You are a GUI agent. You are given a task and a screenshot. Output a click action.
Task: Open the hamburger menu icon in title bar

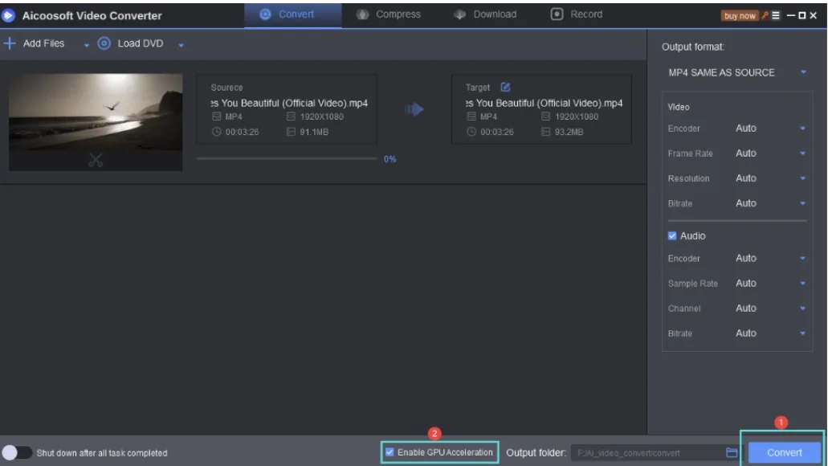777,15
